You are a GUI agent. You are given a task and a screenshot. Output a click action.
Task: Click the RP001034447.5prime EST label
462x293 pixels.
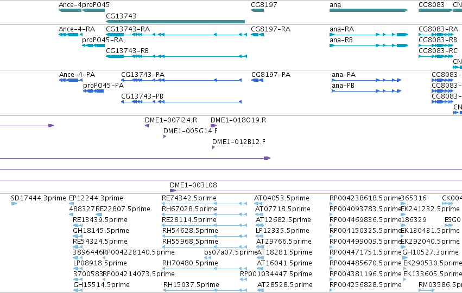click(276, 274)
